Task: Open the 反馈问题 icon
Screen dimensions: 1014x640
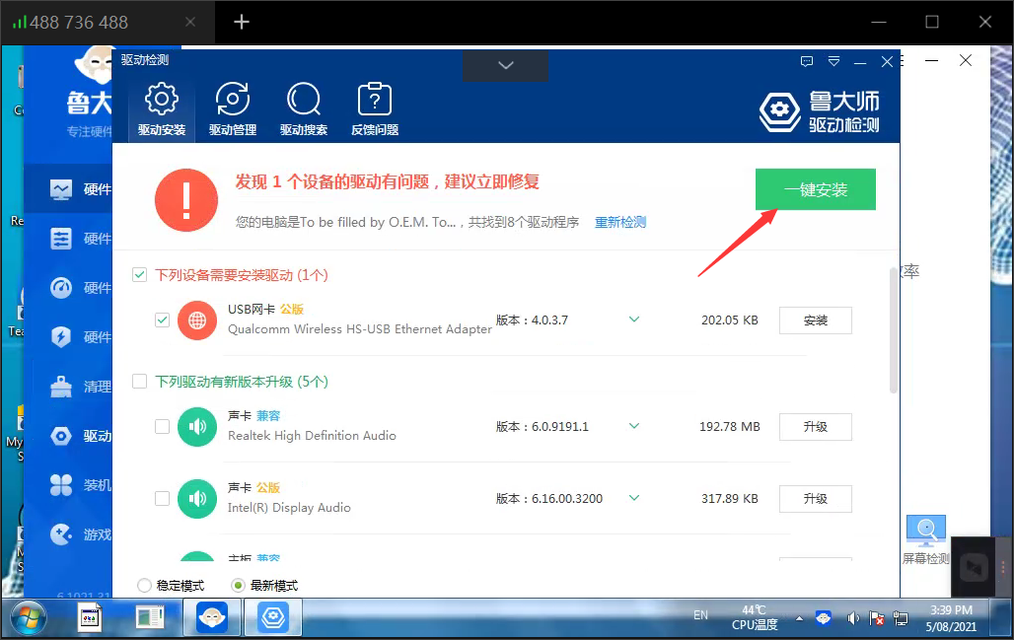Action: (374, 101)
